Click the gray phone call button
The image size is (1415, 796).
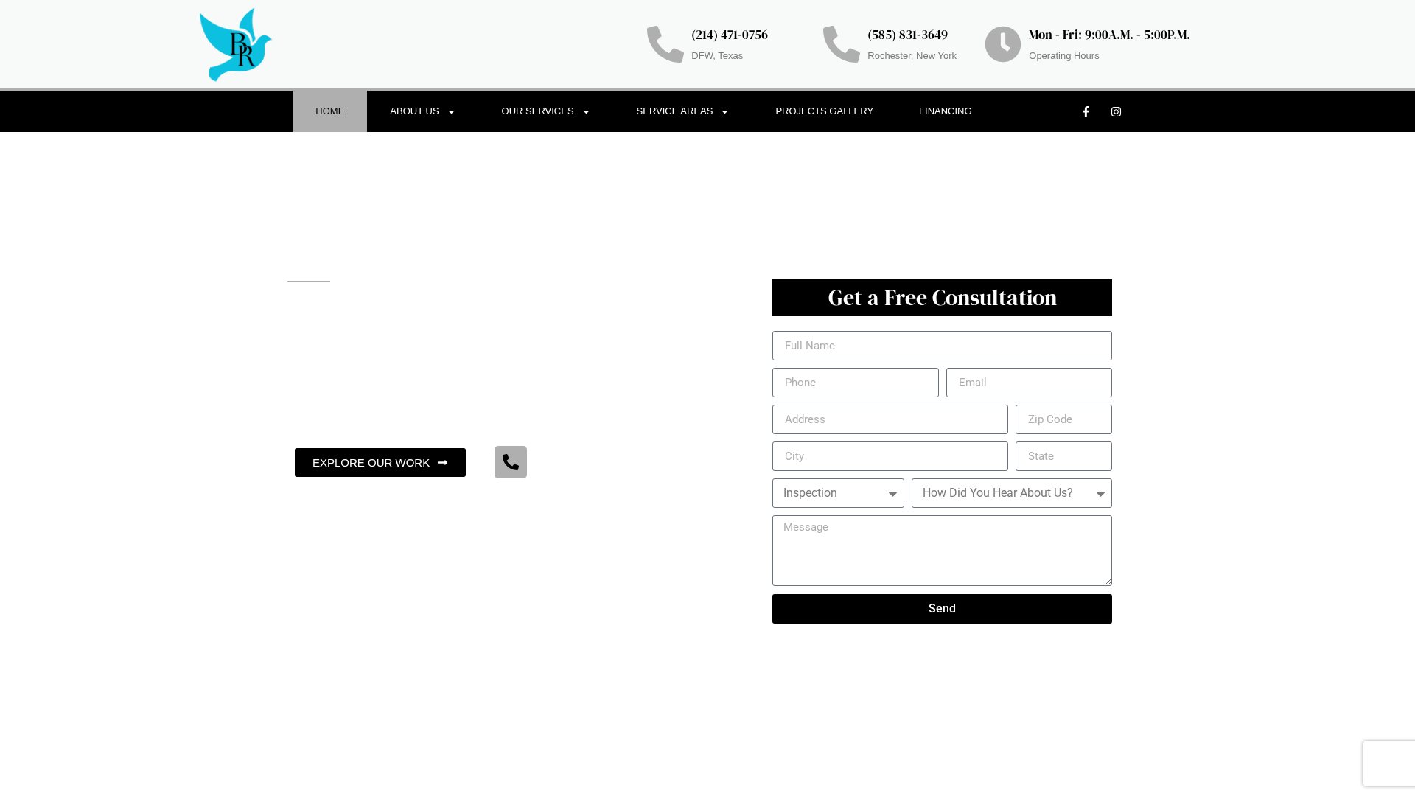click(x=511, y=462)
